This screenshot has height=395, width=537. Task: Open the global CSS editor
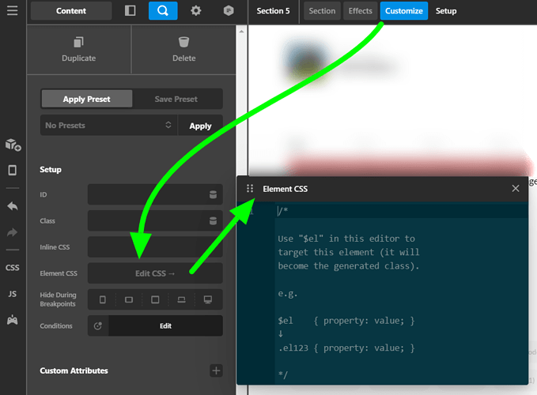point(13,268)
